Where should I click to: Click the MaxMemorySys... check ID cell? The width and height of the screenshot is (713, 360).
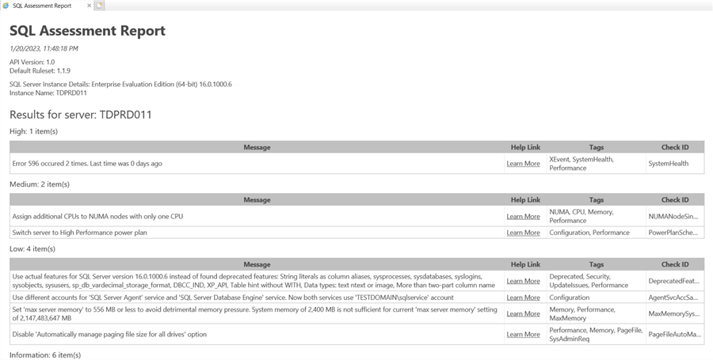point(675,313)
